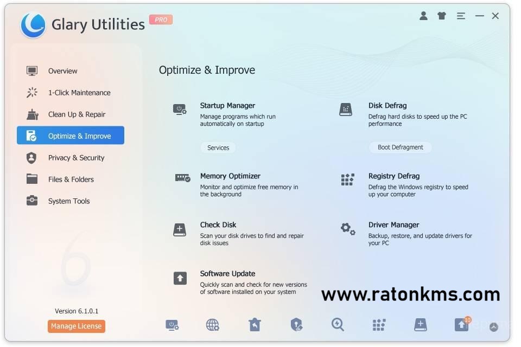The width and height of the screenshot is (521, 347).
Task: Click the Files & Folders folder icon
Action: pyautogui.click(x=32, y=178)
